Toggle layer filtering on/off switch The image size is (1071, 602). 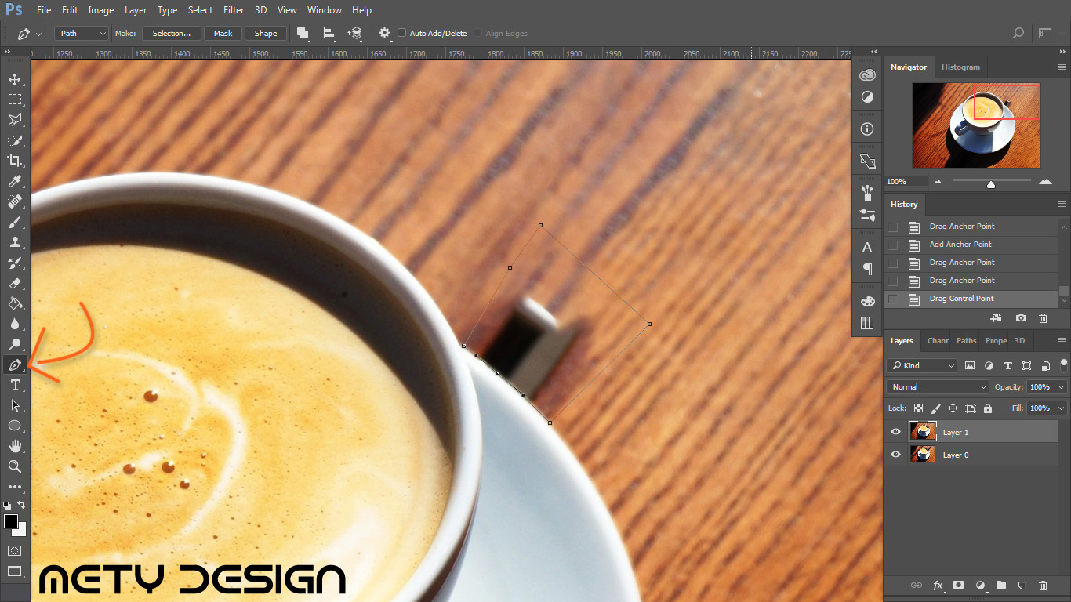click(1064, 364)
